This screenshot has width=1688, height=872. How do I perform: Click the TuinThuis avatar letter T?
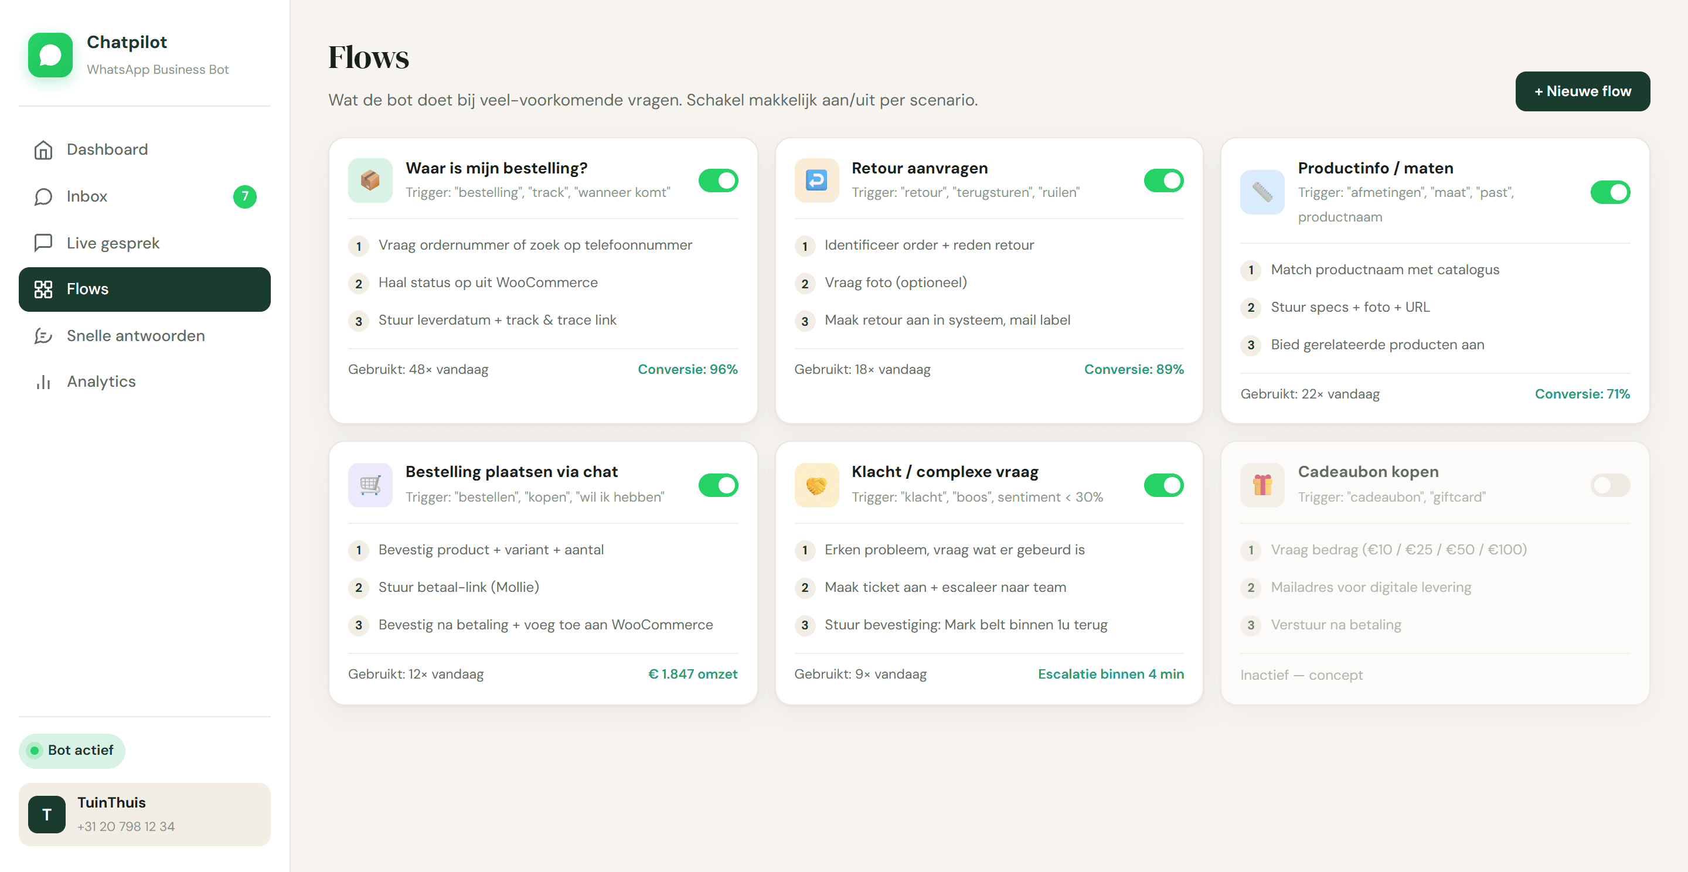pyautogui.click(x=46, y=815)
